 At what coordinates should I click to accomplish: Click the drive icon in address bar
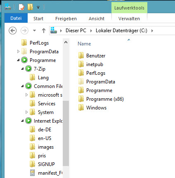[x=54, y=30]
